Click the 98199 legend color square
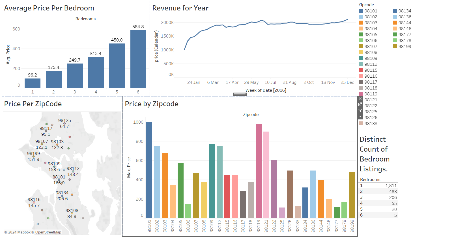The height and width of the screenshot is (238, 467). point(395,46)
